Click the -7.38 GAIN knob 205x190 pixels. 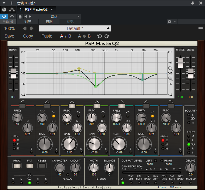click(94, 144)
